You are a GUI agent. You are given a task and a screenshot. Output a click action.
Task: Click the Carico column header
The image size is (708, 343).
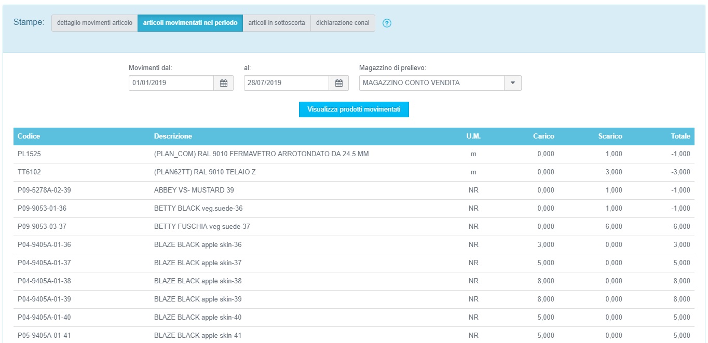point(543,136)
